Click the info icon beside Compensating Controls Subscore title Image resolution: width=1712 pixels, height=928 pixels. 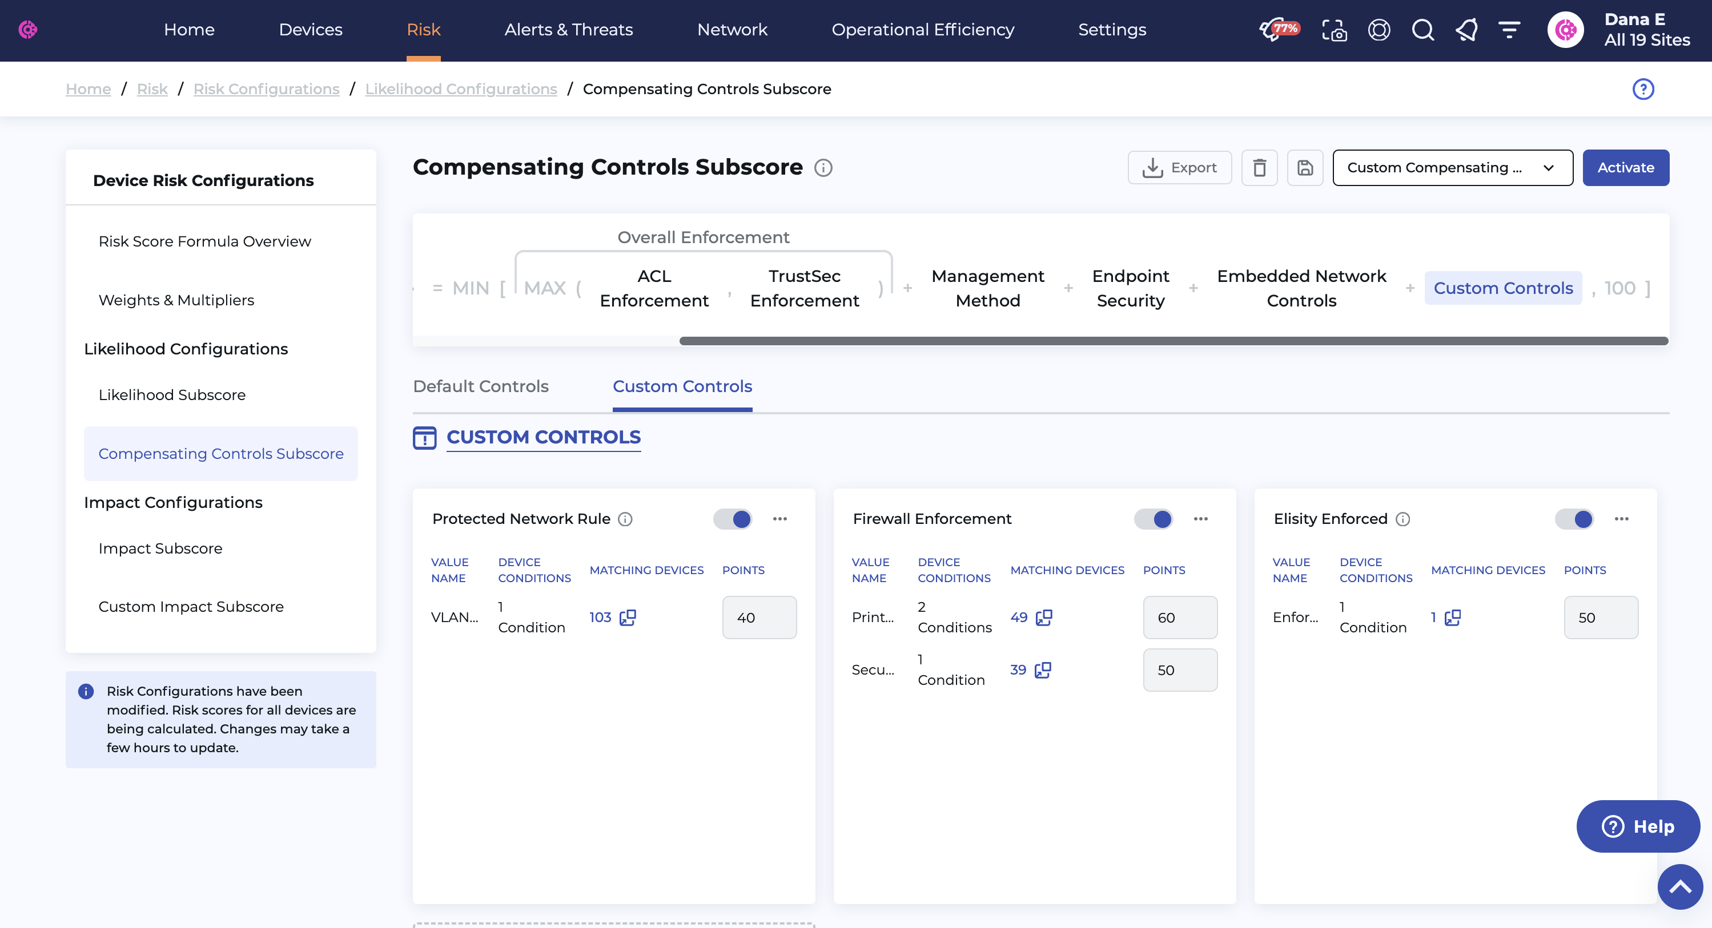[823, 168]
